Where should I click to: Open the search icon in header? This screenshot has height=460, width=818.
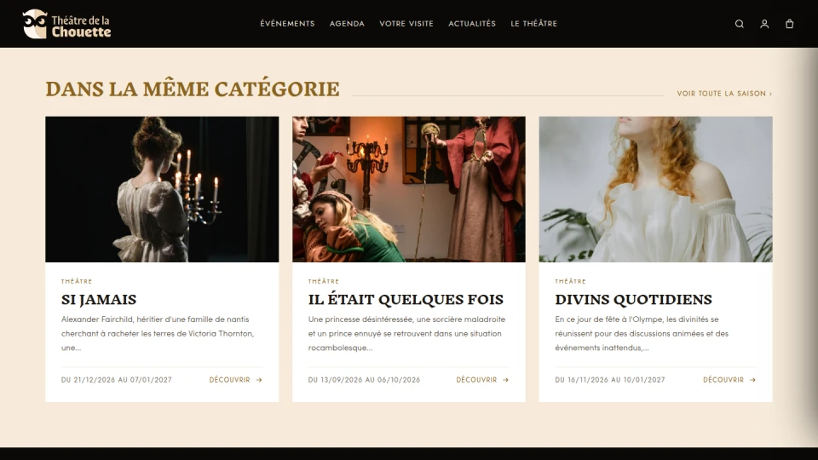coord(740,24)
